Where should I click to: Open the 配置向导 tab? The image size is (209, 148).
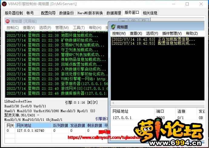(48, 13)
